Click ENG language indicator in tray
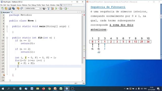This screenshot has width=162, height=91. click(x=145, y=89)
